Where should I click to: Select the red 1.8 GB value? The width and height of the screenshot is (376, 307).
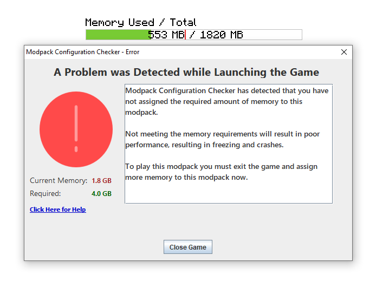[101, 181]
